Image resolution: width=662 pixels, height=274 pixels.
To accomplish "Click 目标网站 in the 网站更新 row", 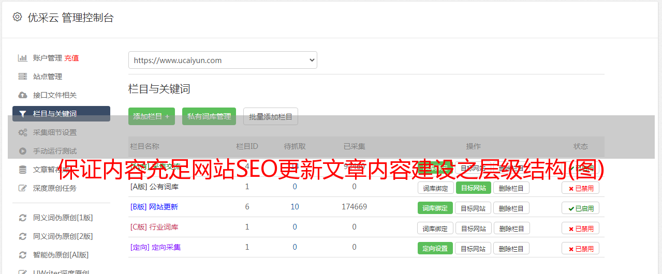I will point(474,208).
